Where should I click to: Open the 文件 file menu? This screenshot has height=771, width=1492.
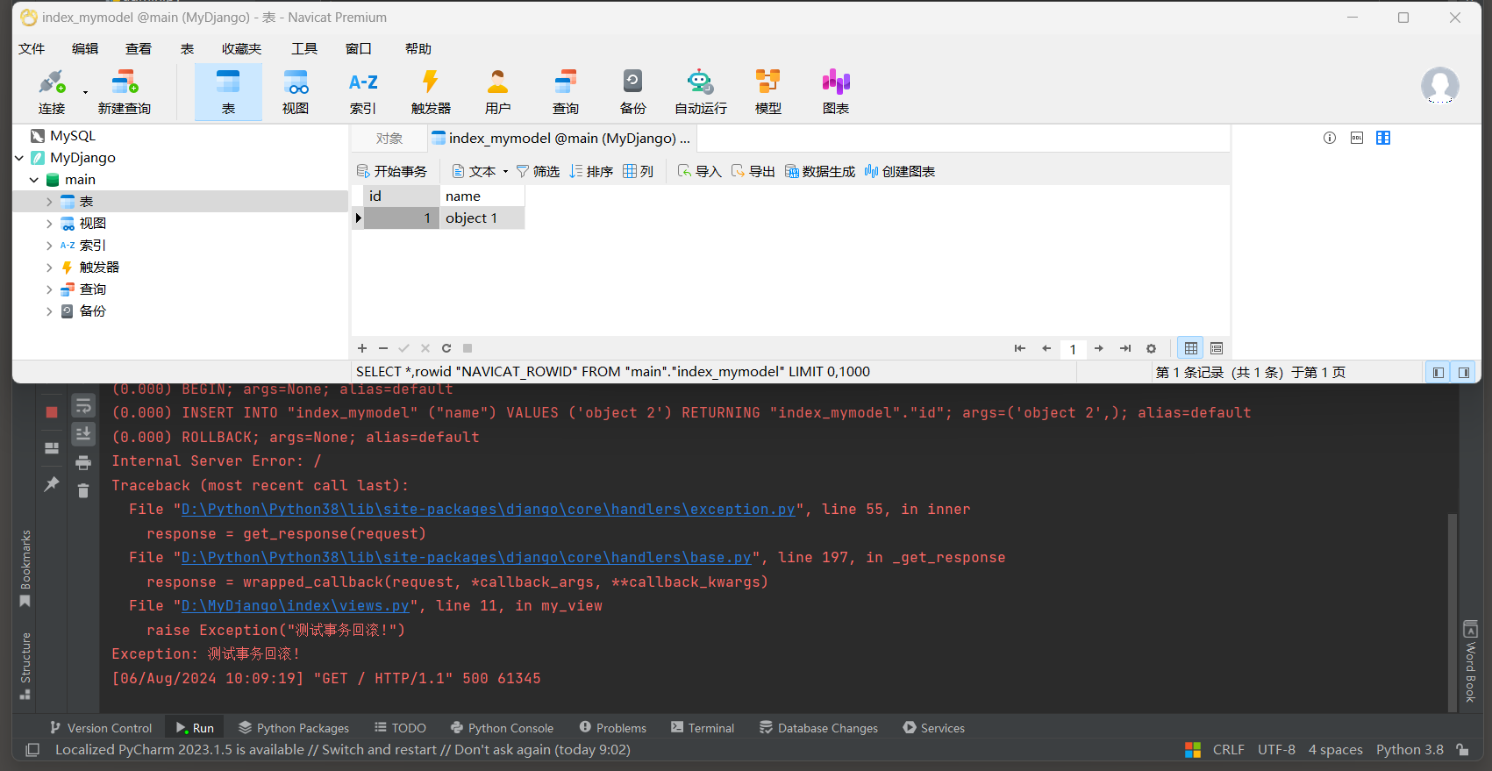click(x=32, y=49)
